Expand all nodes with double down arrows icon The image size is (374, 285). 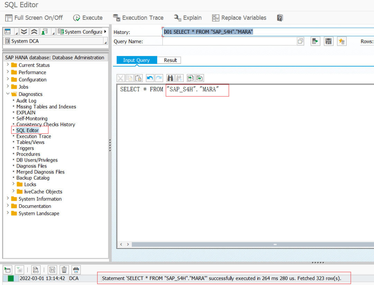(24, 32)
